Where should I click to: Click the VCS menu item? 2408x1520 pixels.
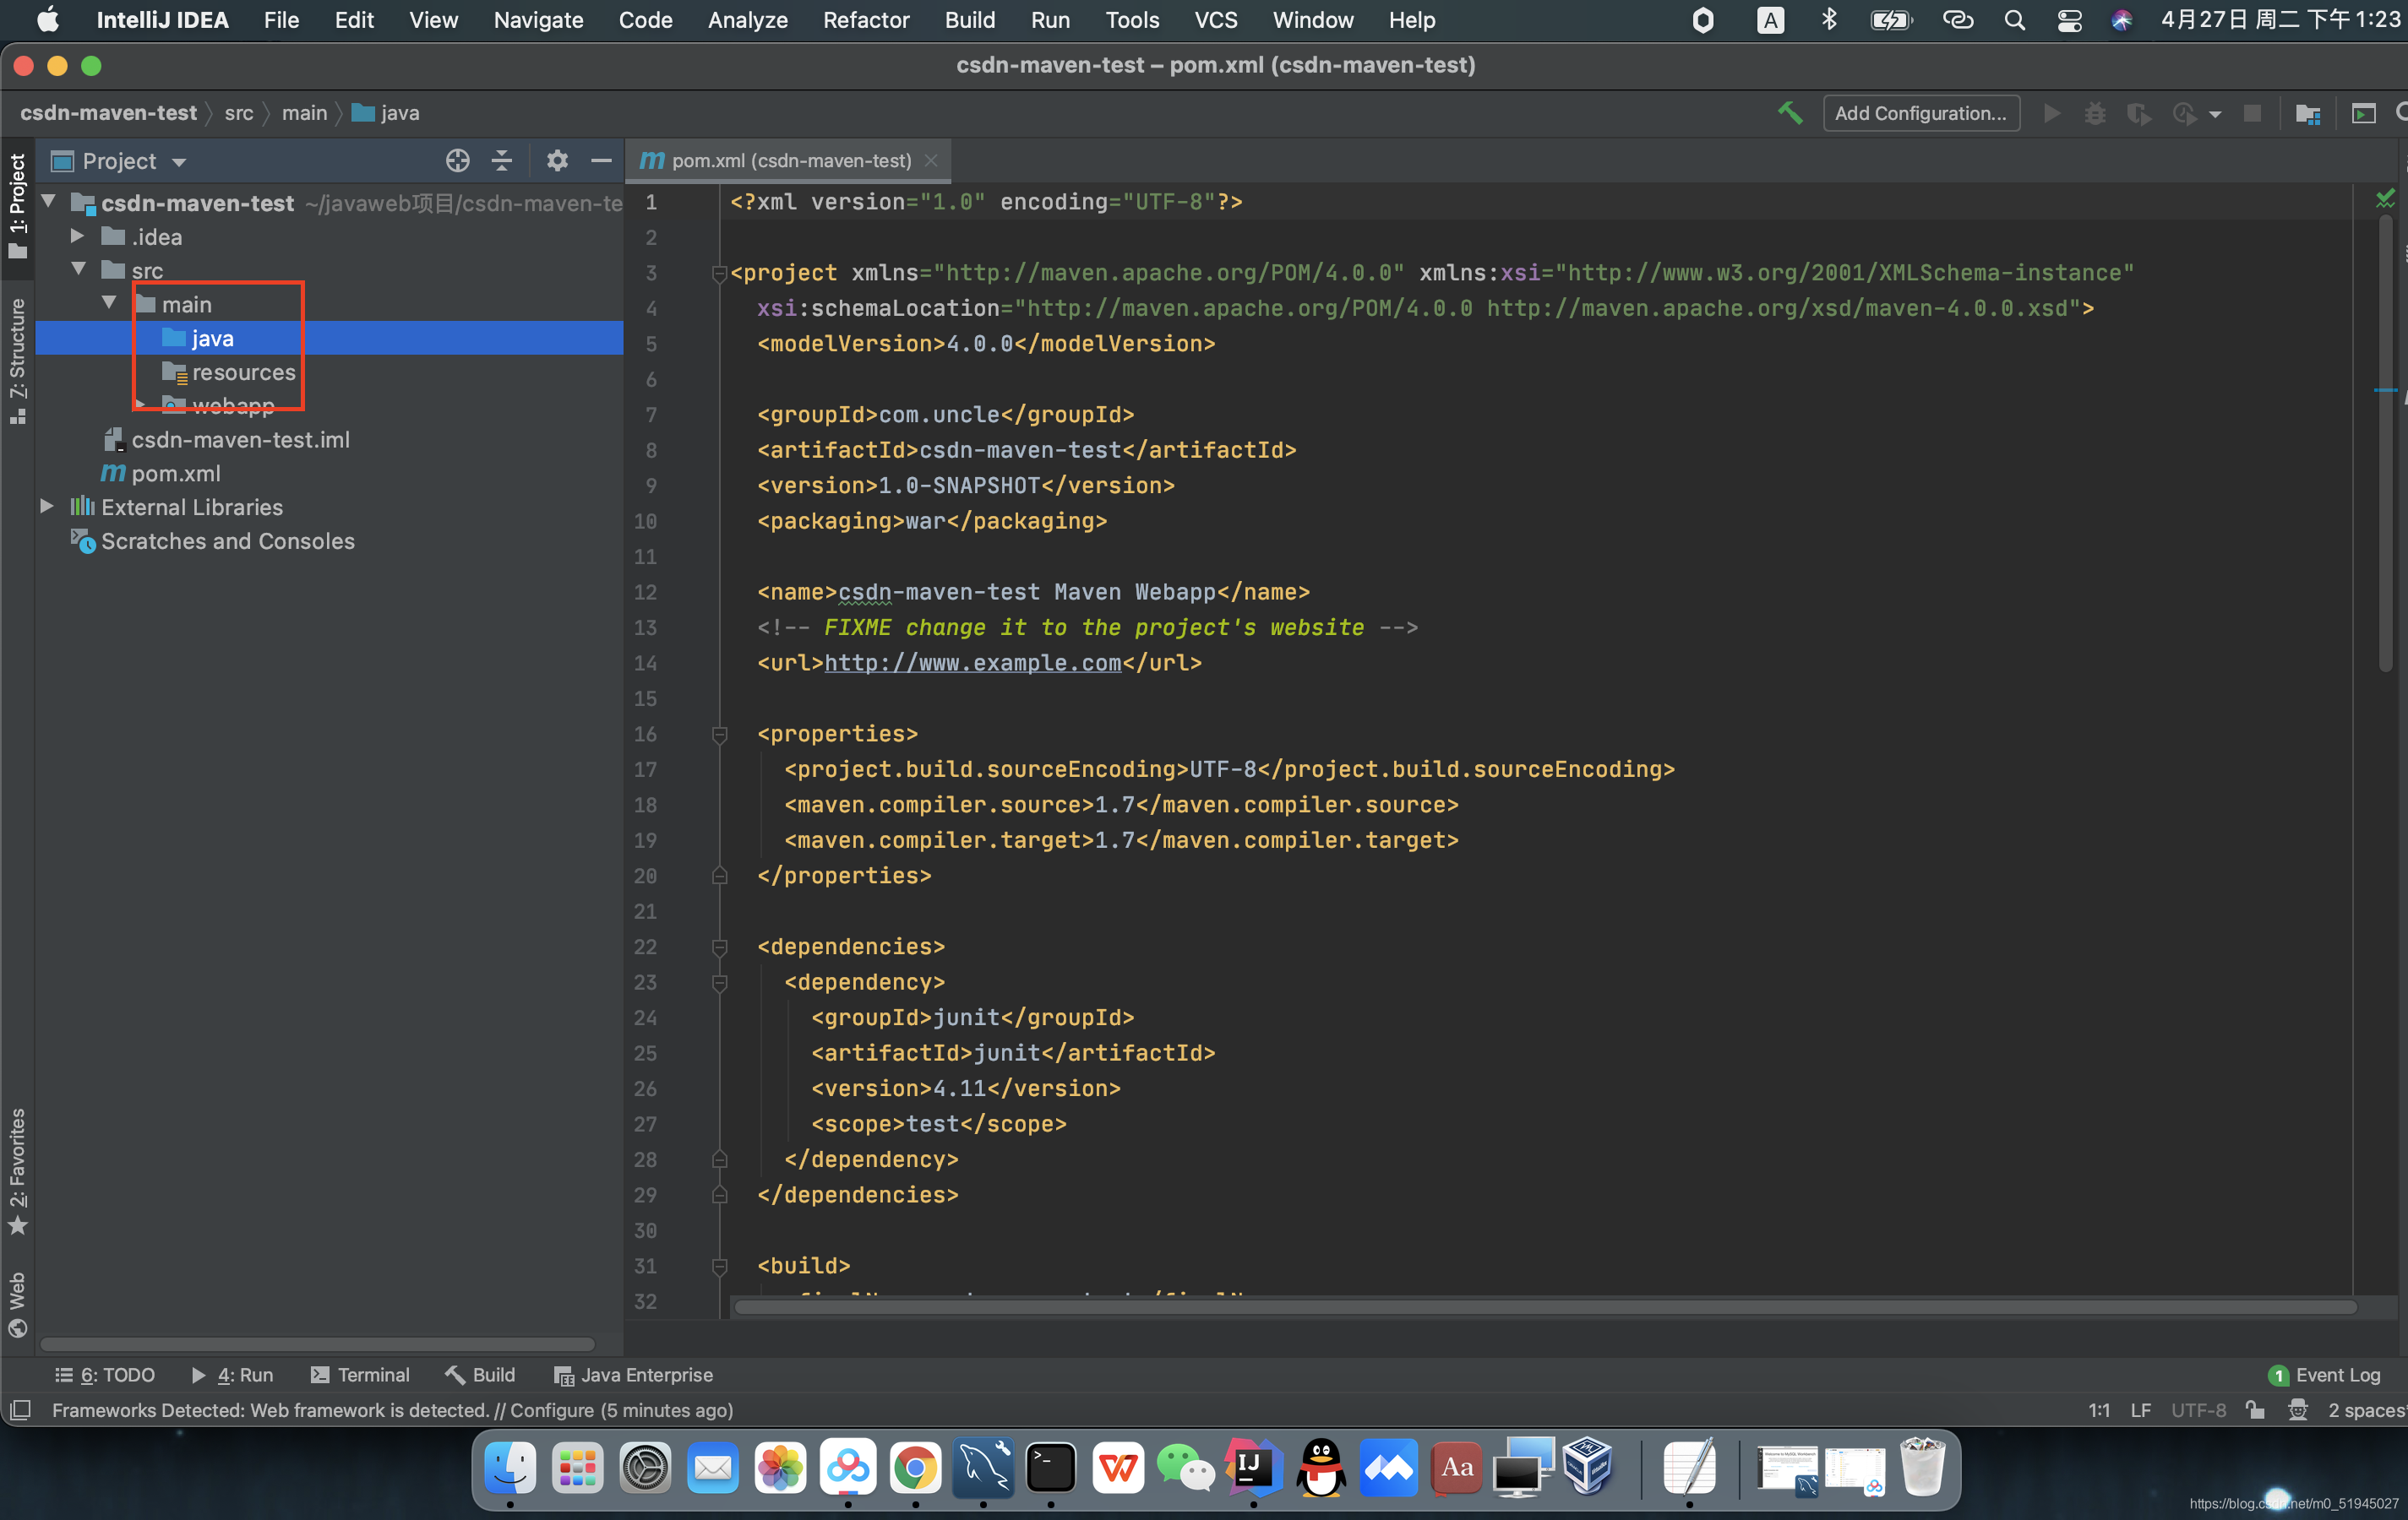(1213, 21)
